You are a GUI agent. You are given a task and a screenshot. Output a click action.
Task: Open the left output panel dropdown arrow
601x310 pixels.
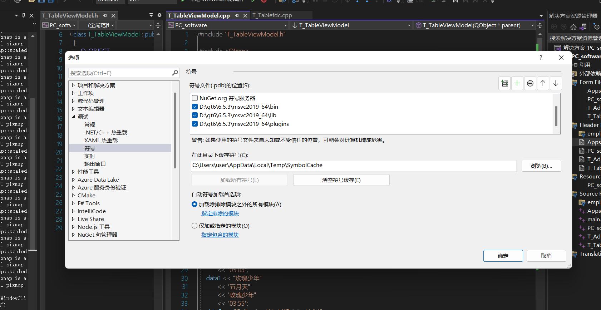click(x=16, y=16)
